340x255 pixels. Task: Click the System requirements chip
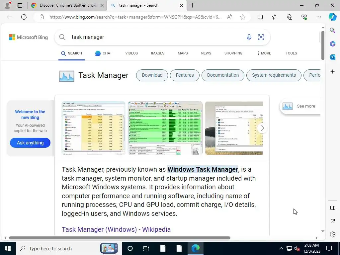click(274, 75)
